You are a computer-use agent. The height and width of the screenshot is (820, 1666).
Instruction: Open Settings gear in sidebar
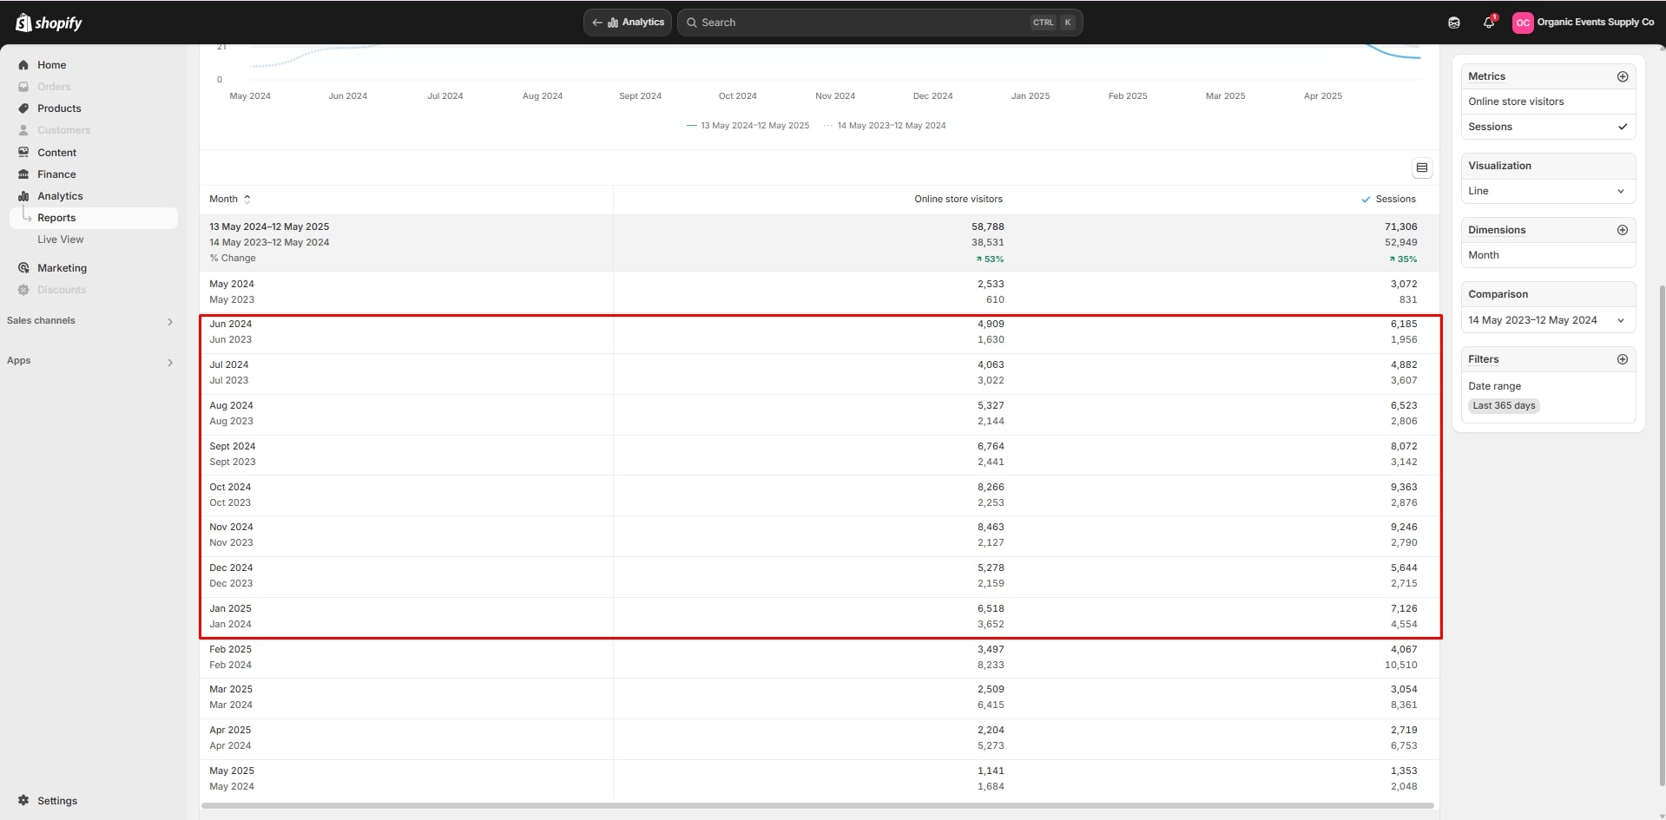click(x=23, y=800)
